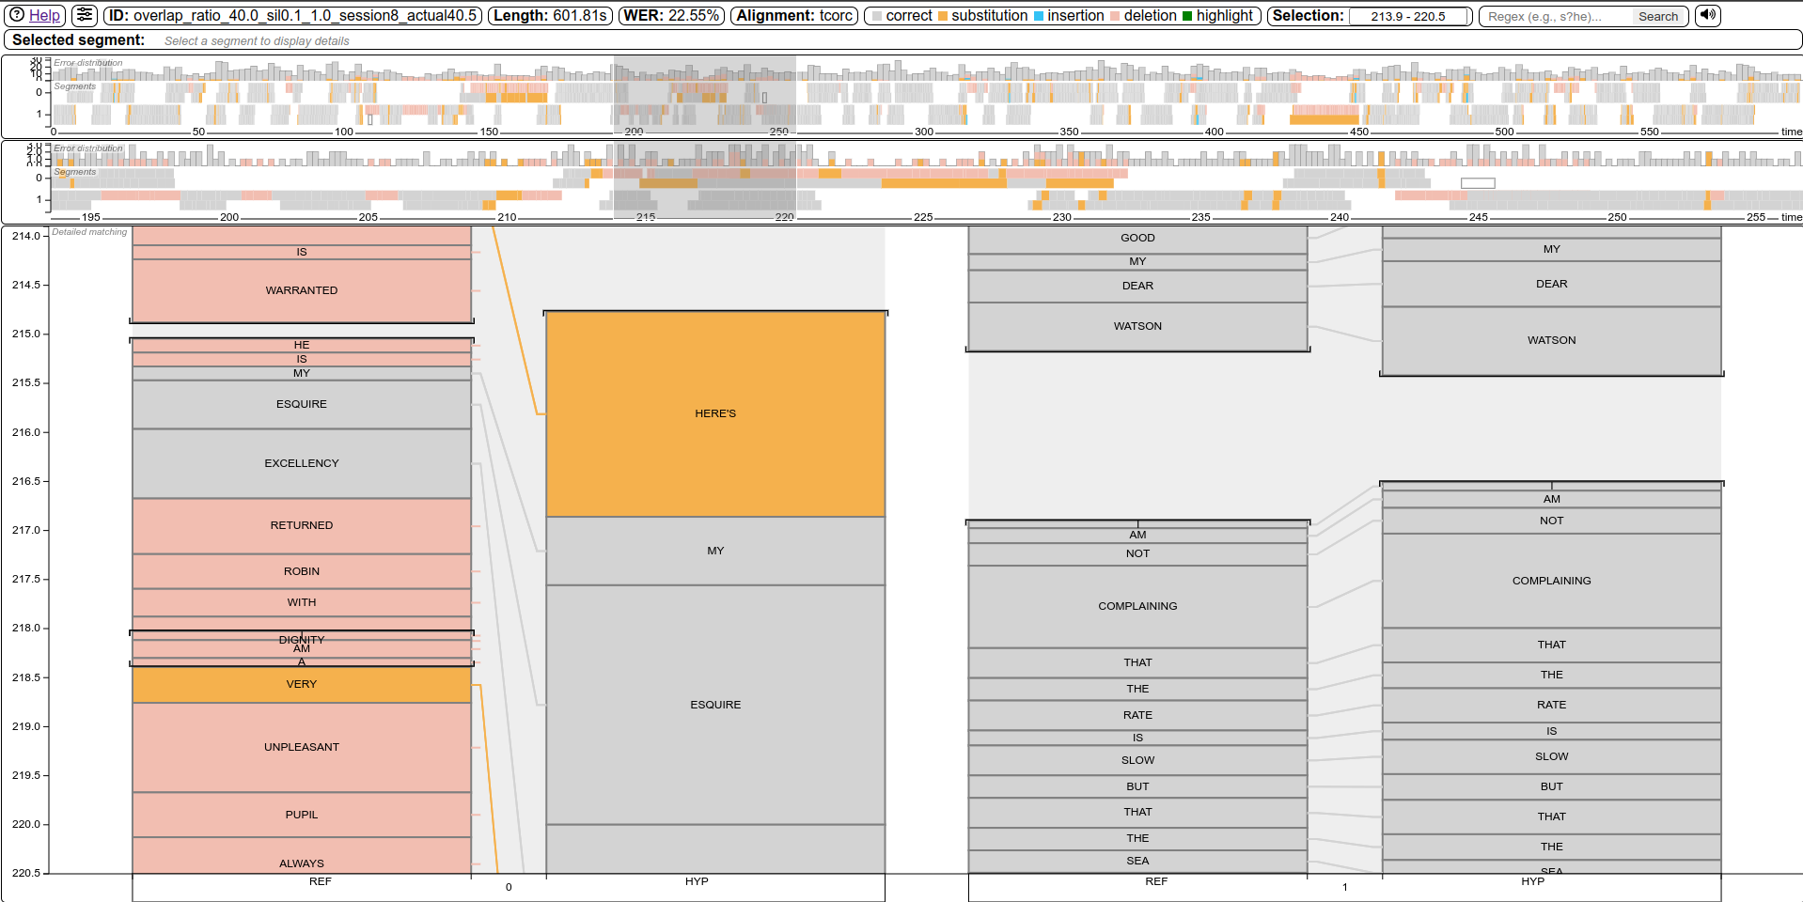The height and width of the screenshot is (902, 1803).
Task: Click the 300 mark on overview timeline
Action: [x=924, y=132]
